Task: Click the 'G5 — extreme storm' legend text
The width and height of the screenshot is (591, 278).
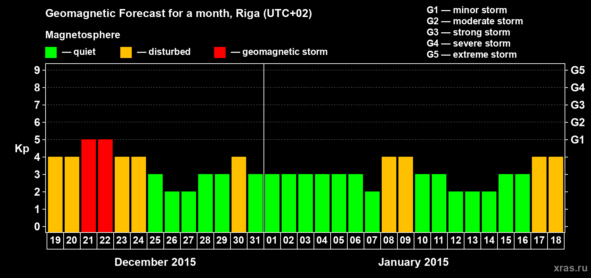Action: [x=472, y=55]
